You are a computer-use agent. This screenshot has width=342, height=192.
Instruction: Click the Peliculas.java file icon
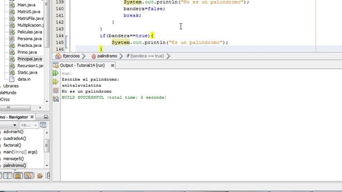point(12,32)
